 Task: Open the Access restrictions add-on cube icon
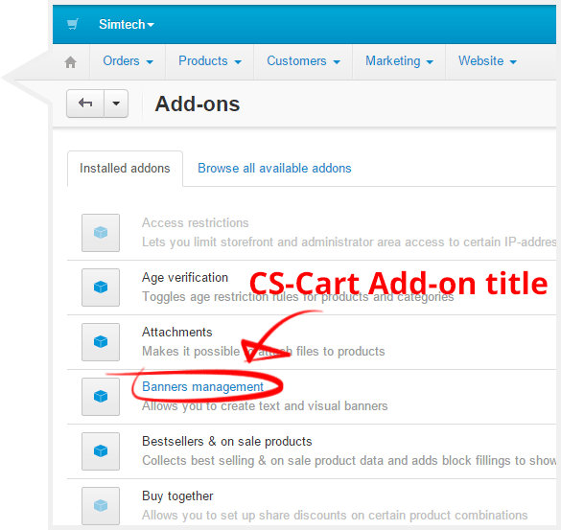coord(101,233)
